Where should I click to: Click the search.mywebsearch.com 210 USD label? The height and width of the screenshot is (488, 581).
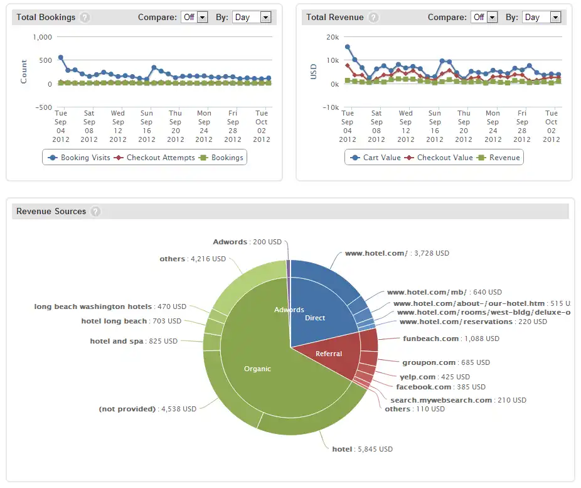459,400
